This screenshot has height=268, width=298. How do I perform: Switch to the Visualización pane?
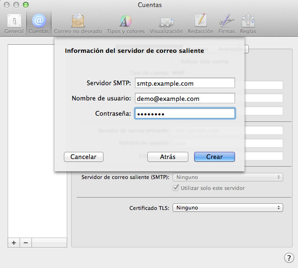(x=166, y=23)
